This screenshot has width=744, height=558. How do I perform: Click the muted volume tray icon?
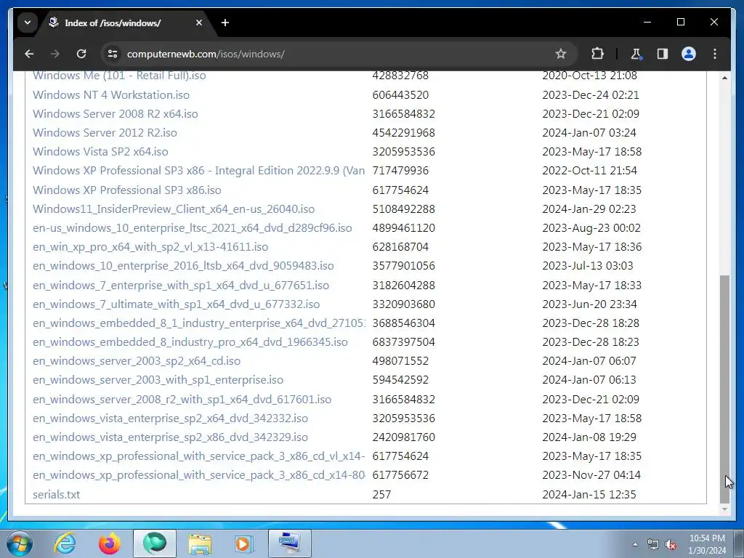pyautogui.click(x=671, y=544)
